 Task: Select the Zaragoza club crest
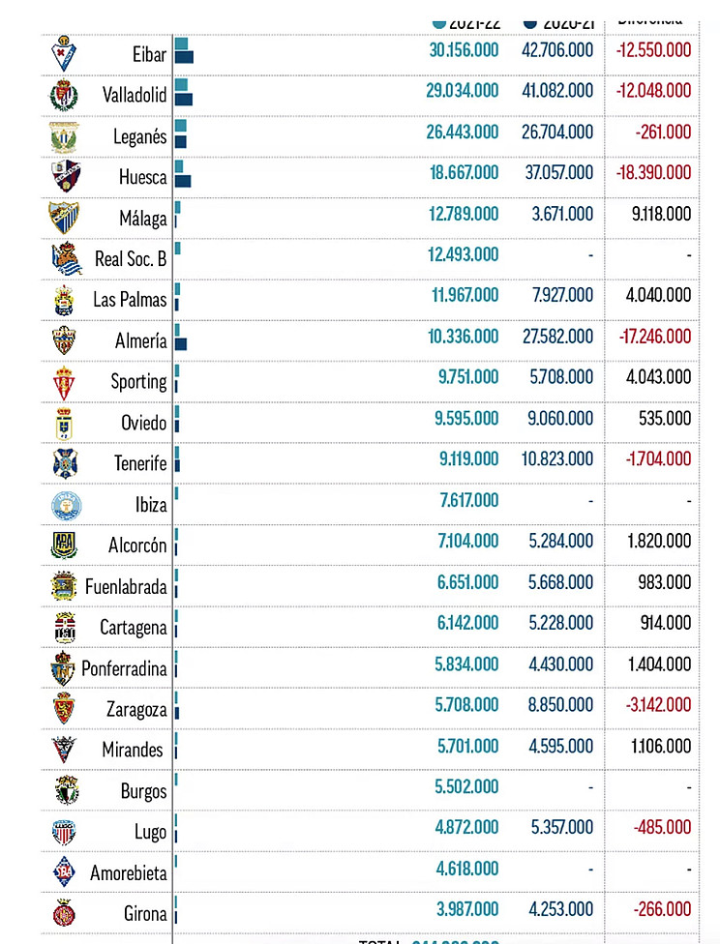[64, 707]
